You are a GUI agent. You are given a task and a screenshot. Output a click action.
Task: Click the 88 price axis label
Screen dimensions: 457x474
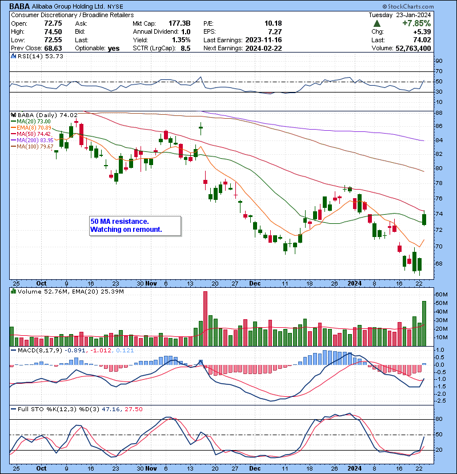439,113
